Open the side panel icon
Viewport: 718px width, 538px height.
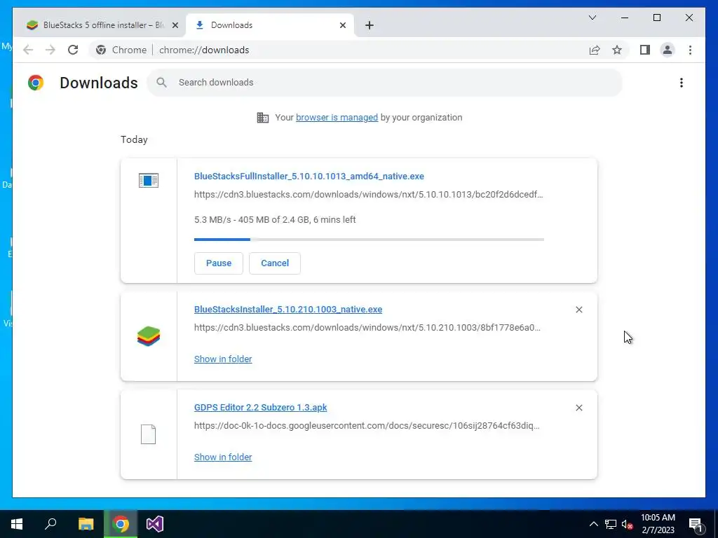[645, 50]
